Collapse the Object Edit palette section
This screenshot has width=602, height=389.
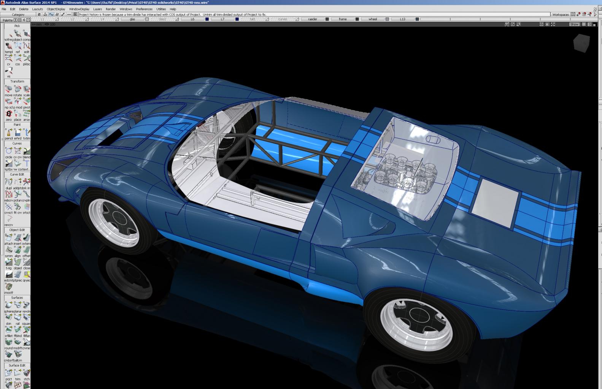point(17,230)
